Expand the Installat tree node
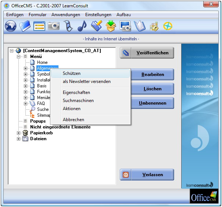Image resolution: width=222 pixels, height=207 pixels. tap(25, 80)
